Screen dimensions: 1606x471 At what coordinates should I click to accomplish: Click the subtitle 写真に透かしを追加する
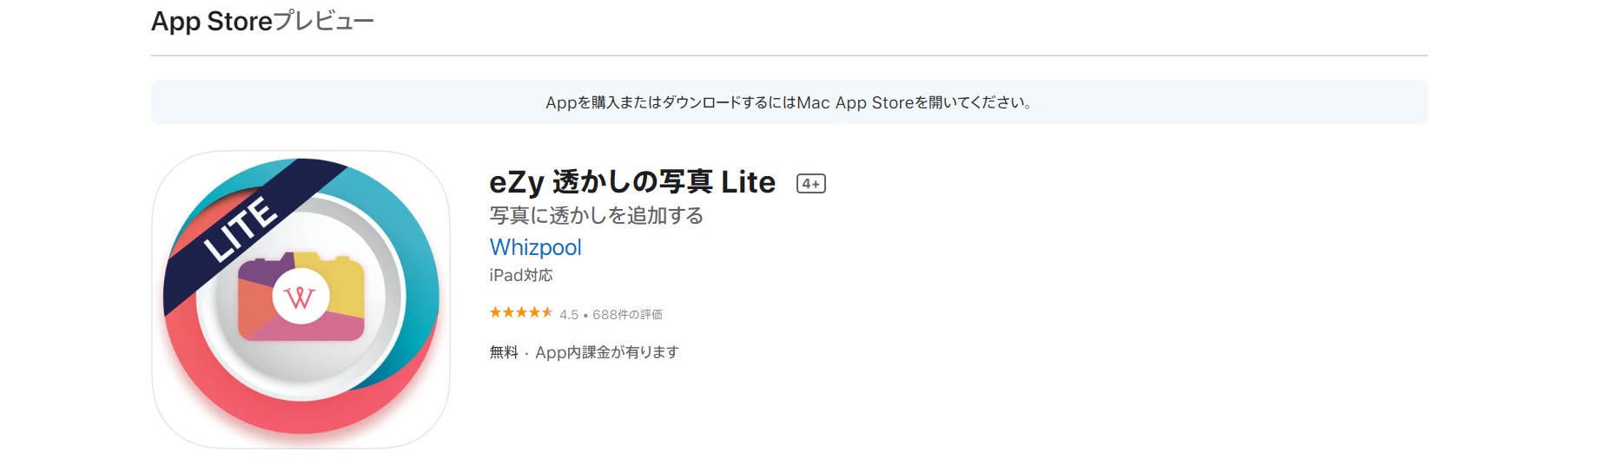pyautogui.click(x=596, y=215)
